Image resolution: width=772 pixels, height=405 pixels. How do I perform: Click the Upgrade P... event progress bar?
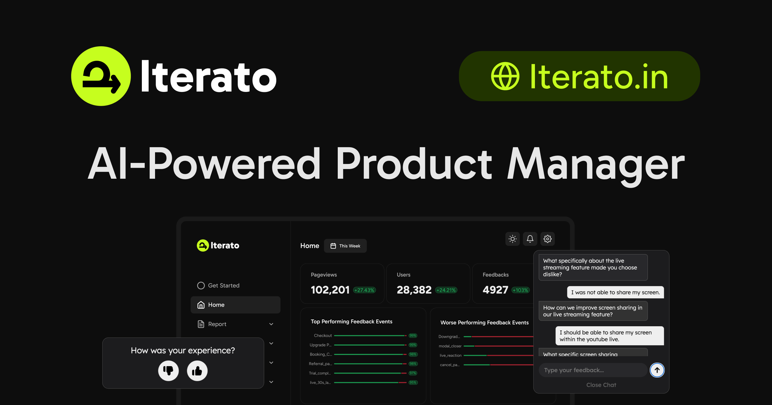coord(370,345)
